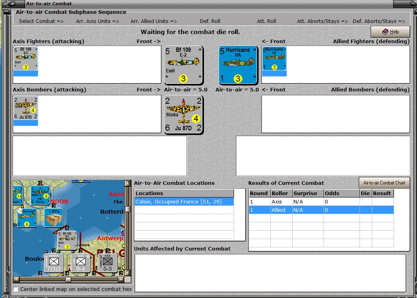Viewport: 417px width, 298px height.
Task: Select the highlighted Allied roller row
Action: click(x=321, y=210)
